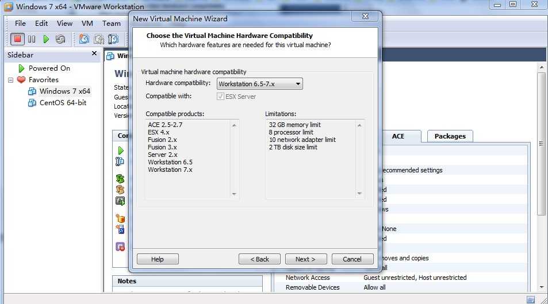
Task: Click the purple command icon in Commands list
Action: [x=120, y=247]
